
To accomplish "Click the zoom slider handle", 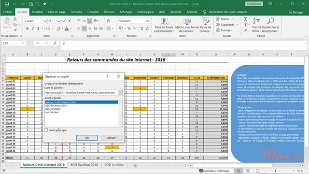I will pos(275,171).
